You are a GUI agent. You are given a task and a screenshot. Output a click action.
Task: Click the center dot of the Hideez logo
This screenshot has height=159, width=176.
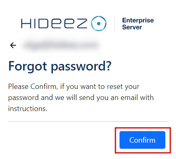[99, 24]
